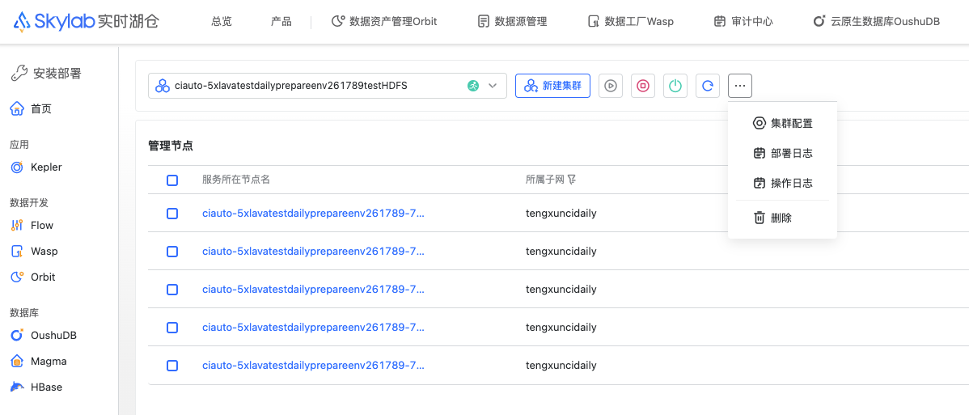Toggle the more options ellipsis button
The width and height of the screenshot is (969, 415).
tap(740, 86)
